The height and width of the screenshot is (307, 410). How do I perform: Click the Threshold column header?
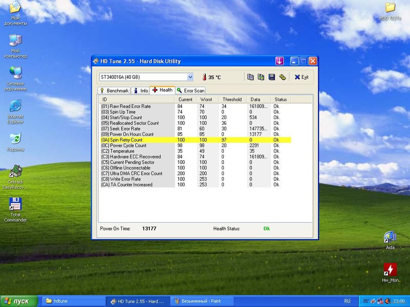coord(232,99)
